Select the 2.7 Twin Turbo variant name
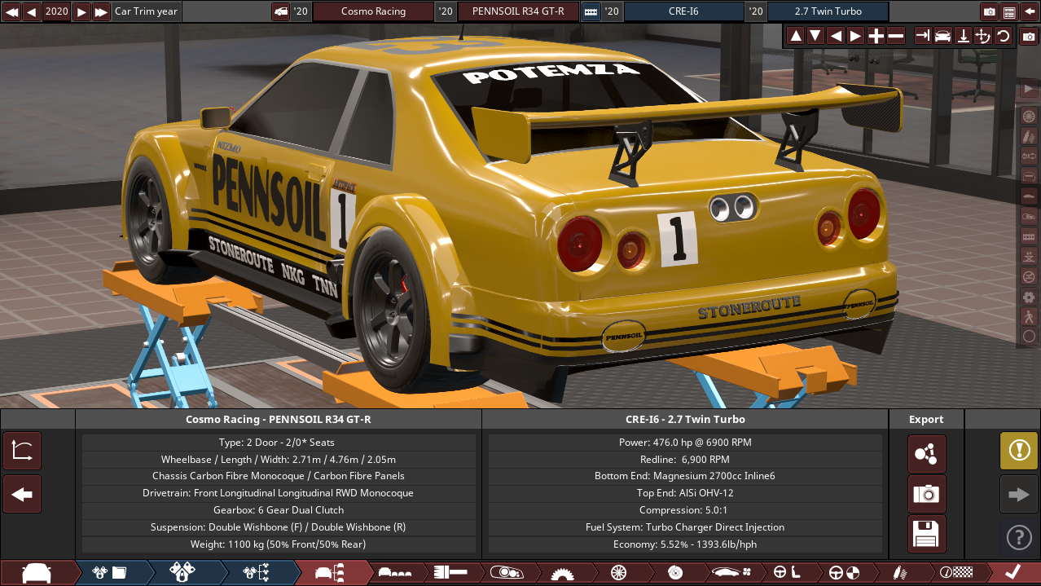 pyautogui.click(x=828, y=11)
